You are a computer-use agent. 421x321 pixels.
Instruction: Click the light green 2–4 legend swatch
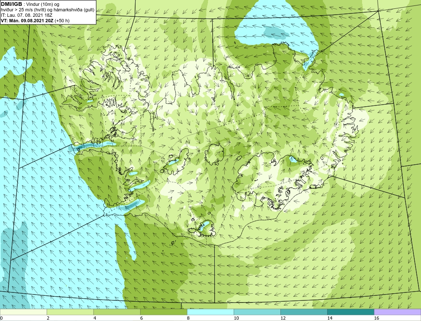[x=70, y=312]
